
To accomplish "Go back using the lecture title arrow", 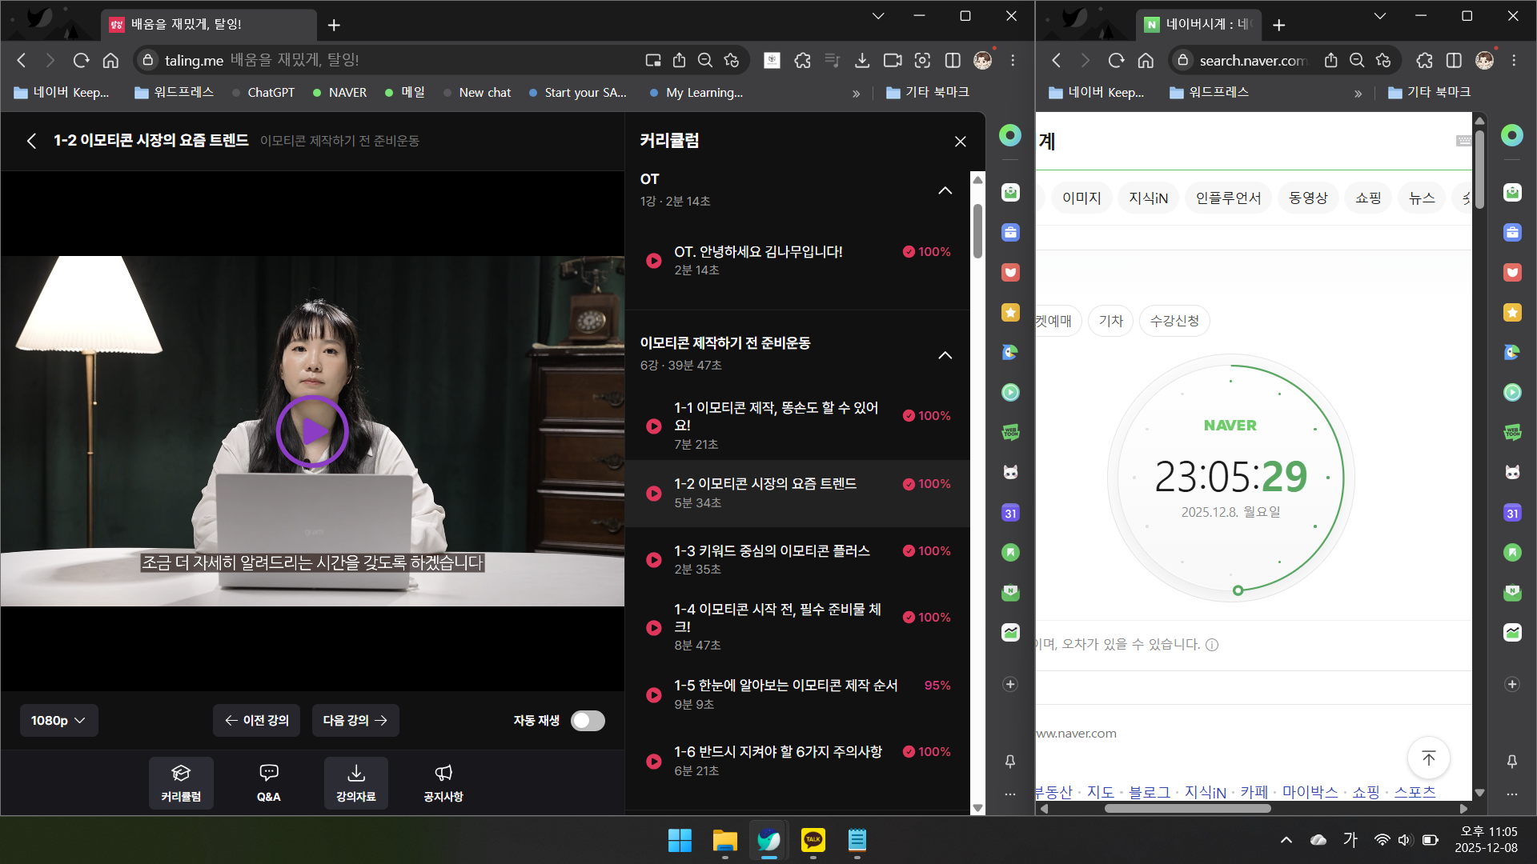I will 31,142.
